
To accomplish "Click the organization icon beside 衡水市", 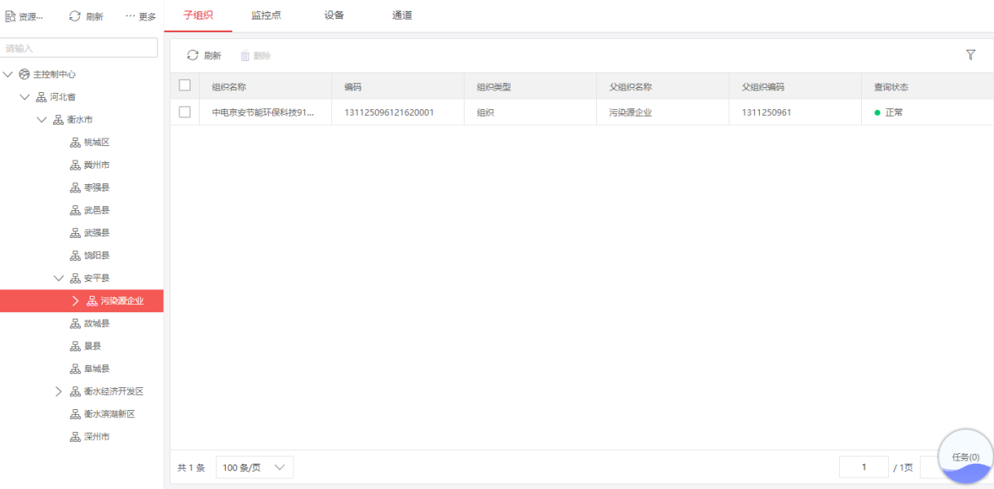I will click(x=58, y=120).
